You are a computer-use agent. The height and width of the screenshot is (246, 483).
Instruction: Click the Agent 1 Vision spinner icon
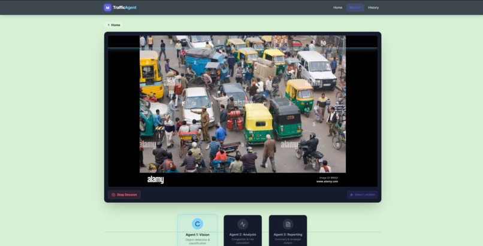tap(197, 224)
